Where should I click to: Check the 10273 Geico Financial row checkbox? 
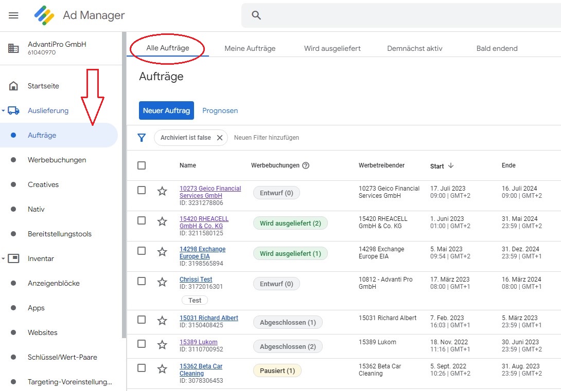[x=142, y=190]
